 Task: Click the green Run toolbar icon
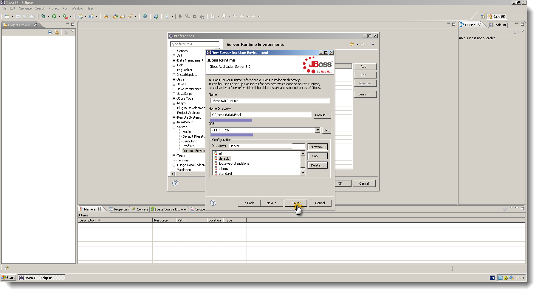pos(54,16)
